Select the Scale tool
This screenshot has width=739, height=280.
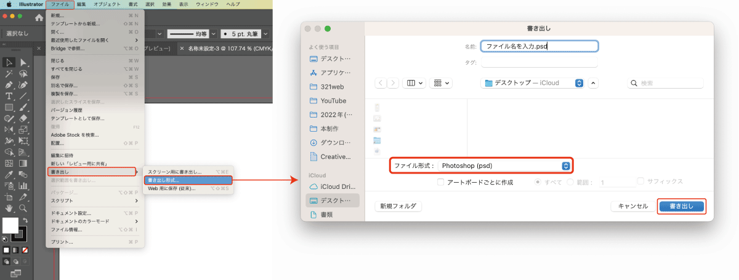(x=23, y=129)
